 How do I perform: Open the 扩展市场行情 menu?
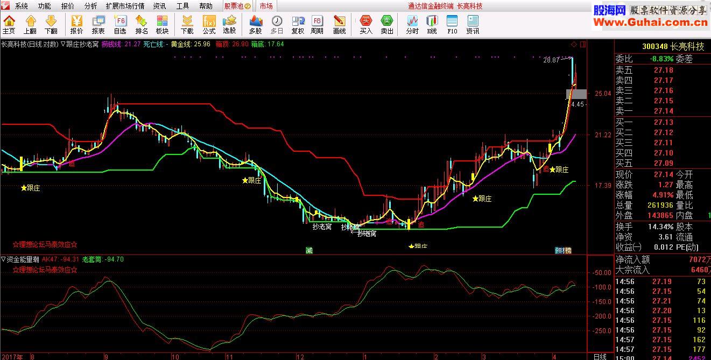pyautogui.click(x=125, y=6)
